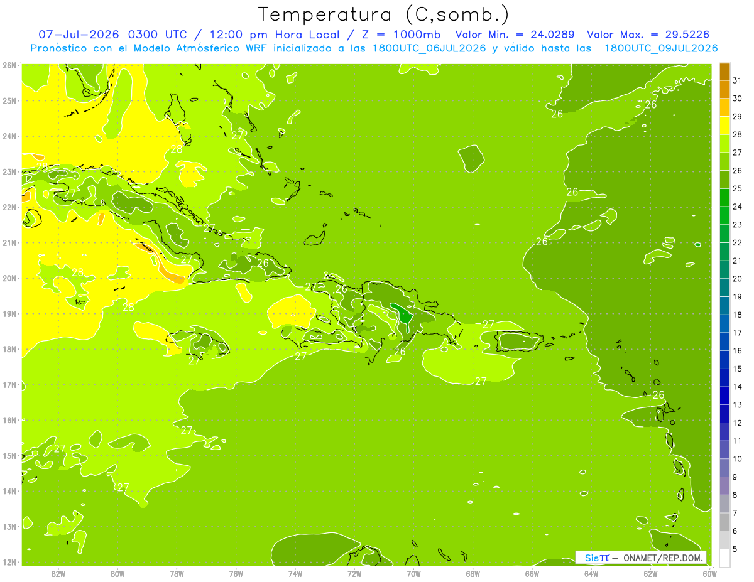Viewport: 754px width, 582px height.
Task: Click the '60W' longitude label
Action: point(709,573)
